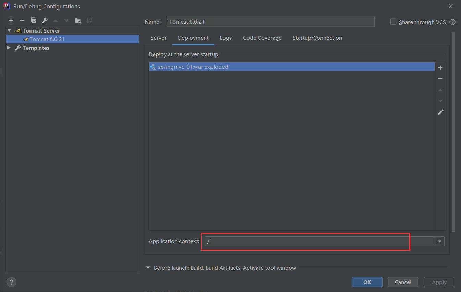Click Tomcat 8.0.21 node icon
The image size is (461, 292).
[x=25, y=39]
